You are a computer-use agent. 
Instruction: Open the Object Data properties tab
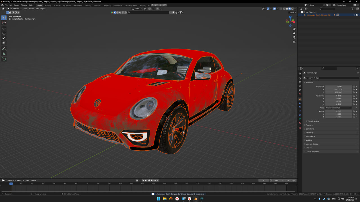[x=300, y=119]
